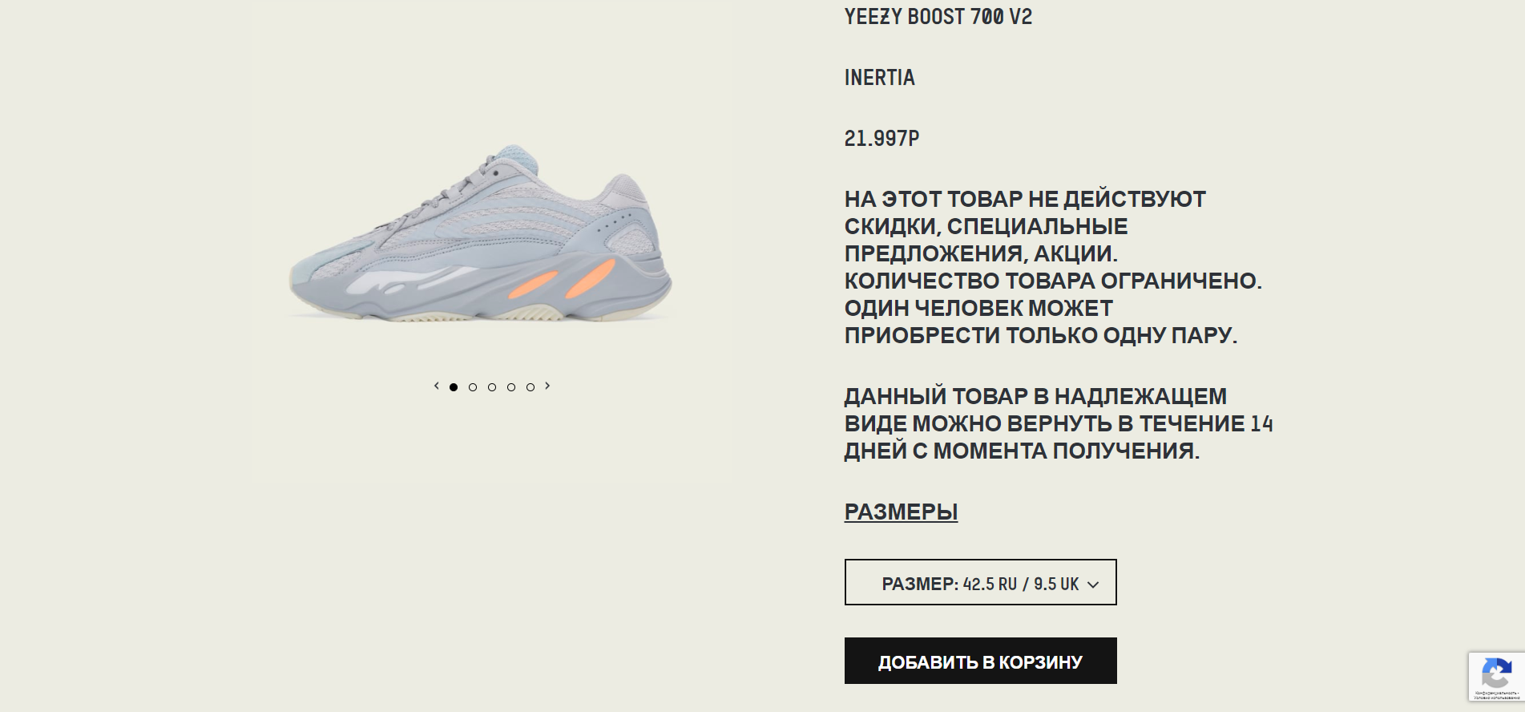Go to previous image with left carousel arrow
The width and height of the screenshot is (1525, 712).
pyautogui.click(x=436, y=386)
